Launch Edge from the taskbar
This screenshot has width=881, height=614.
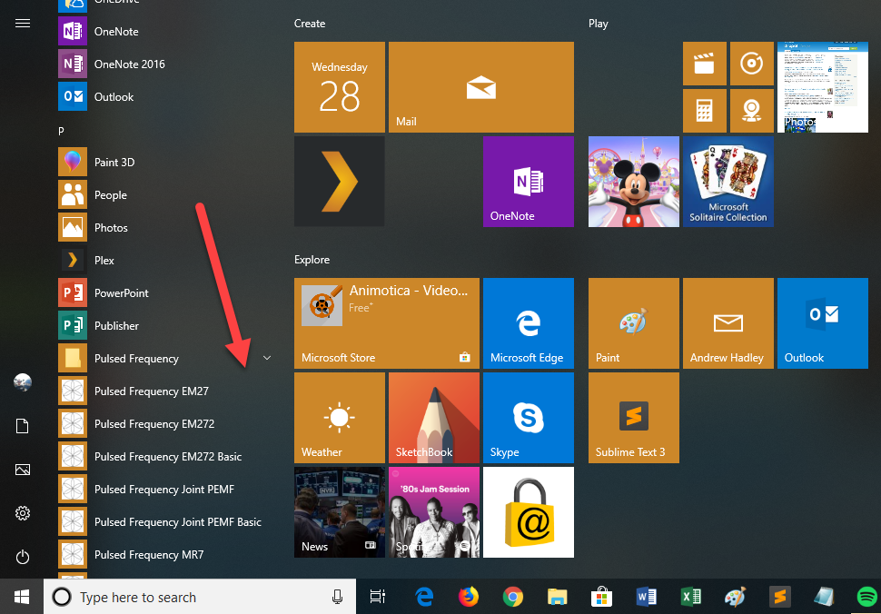tap(424, 597)
